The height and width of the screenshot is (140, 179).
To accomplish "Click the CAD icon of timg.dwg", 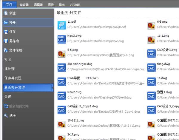I will tap(151, 68).
